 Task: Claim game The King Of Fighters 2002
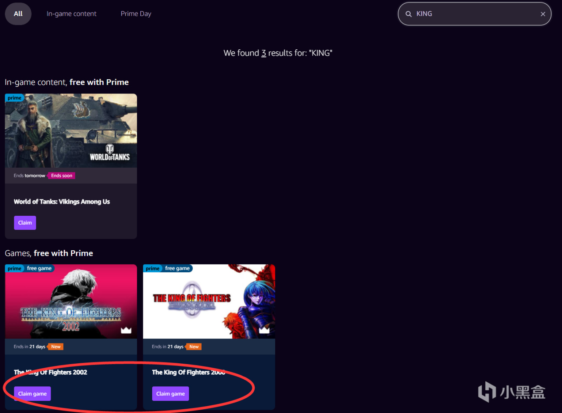pyautogui.click(x=32, y=394)
